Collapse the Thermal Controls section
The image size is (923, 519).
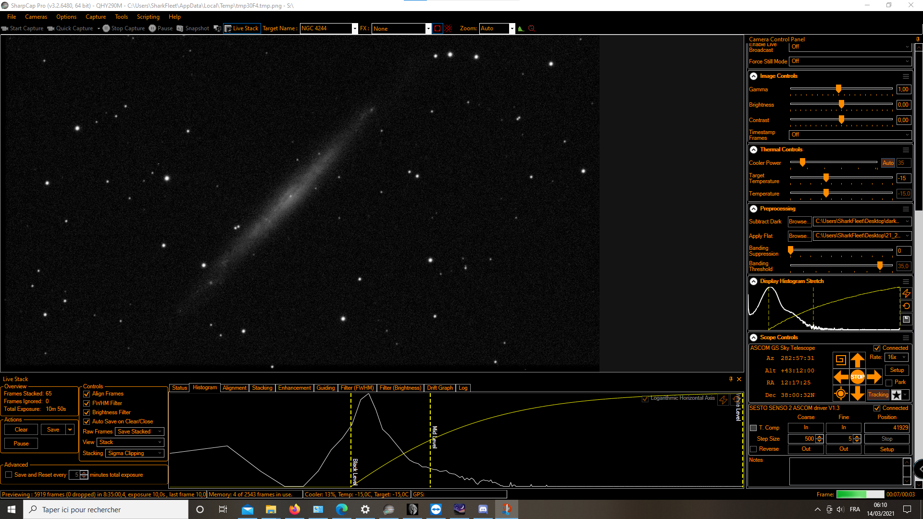tap(753, 149)
